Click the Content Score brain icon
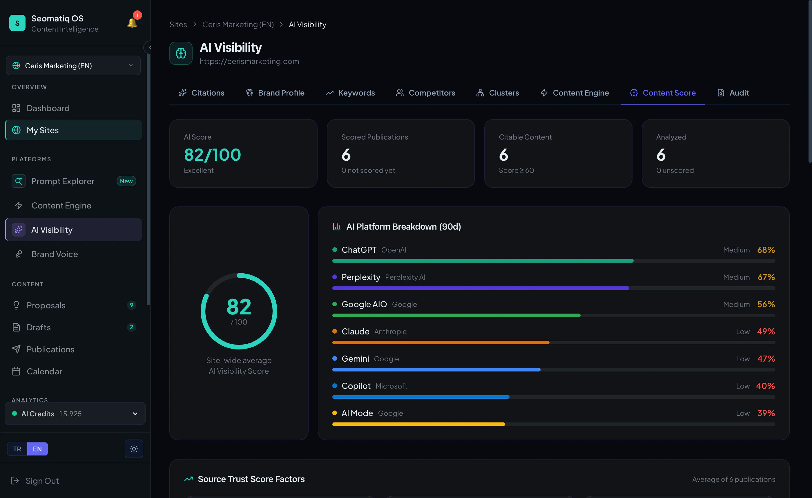Image resolution: width=812 pixels, height=498 pixels. point(634,93)
